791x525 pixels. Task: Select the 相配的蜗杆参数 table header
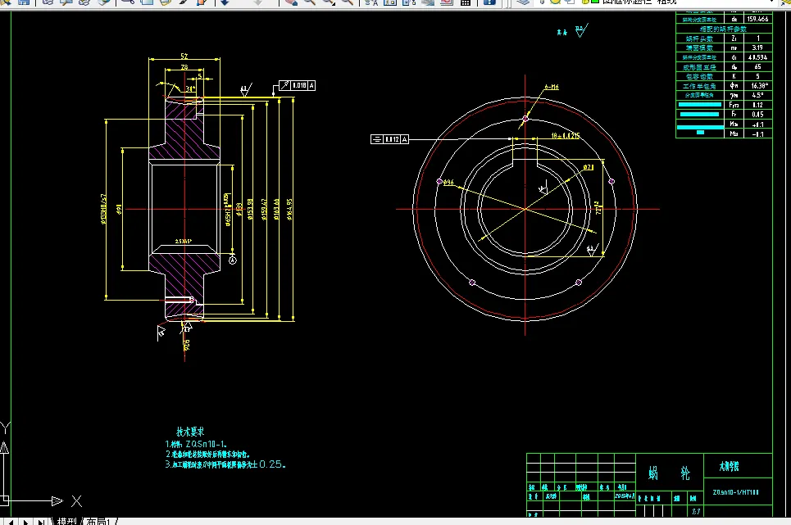(723, 29)
